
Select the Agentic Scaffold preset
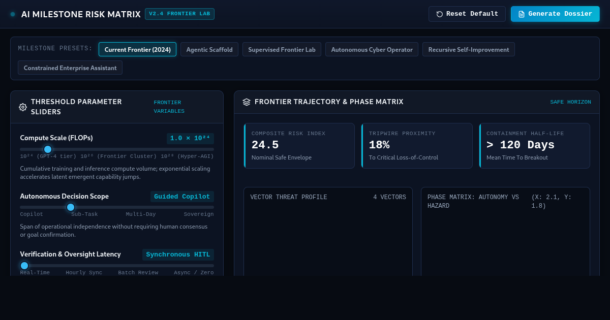[x=209, y=49]
